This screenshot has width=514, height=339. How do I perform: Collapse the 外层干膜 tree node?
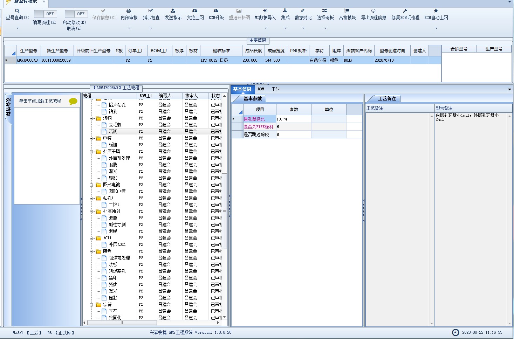pyautogui.click(x=91, y=152)
